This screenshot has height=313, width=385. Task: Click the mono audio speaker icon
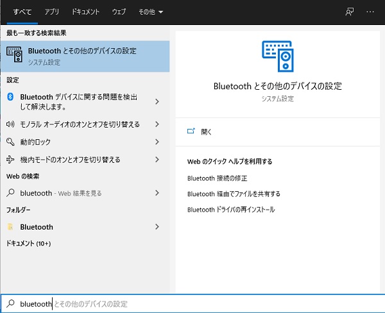click(x=10, y=124)
